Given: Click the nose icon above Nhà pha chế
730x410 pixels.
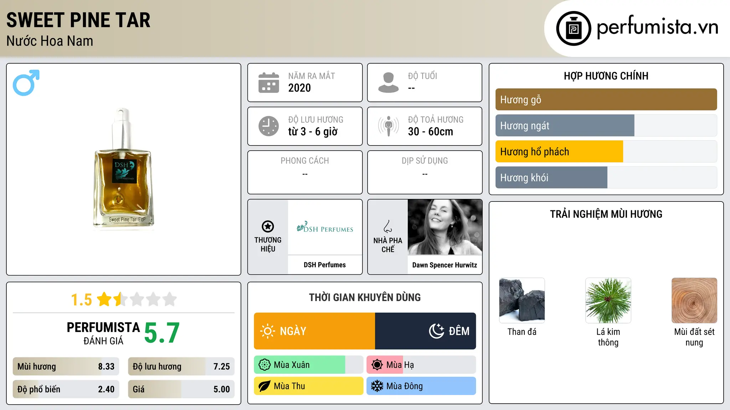Looking at the screenshot, I should point(388,226).
